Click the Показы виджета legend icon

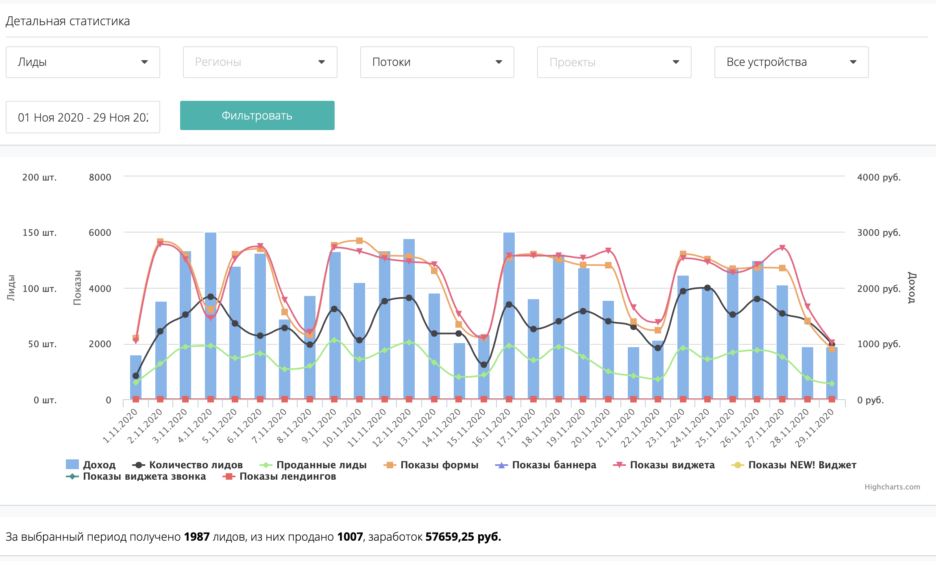click(619, 465)
